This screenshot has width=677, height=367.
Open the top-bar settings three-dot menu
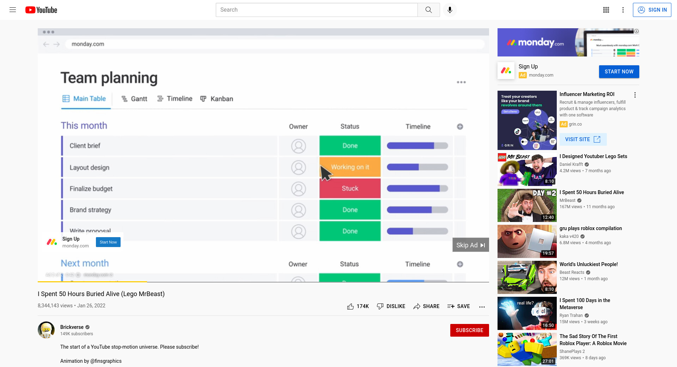tap(623, 10)
